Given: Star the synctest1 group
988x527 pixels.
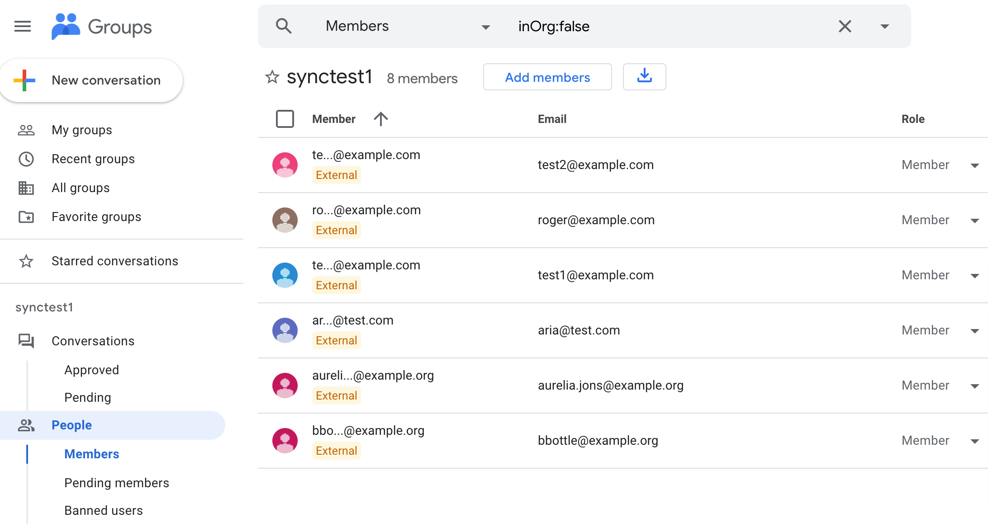Looking at the screenshot, I should pos(272,77).
